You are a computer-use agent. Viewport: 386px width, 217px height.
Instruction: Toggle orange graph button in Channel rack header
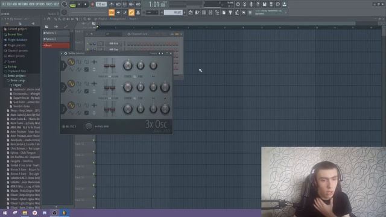coord(177,34)
